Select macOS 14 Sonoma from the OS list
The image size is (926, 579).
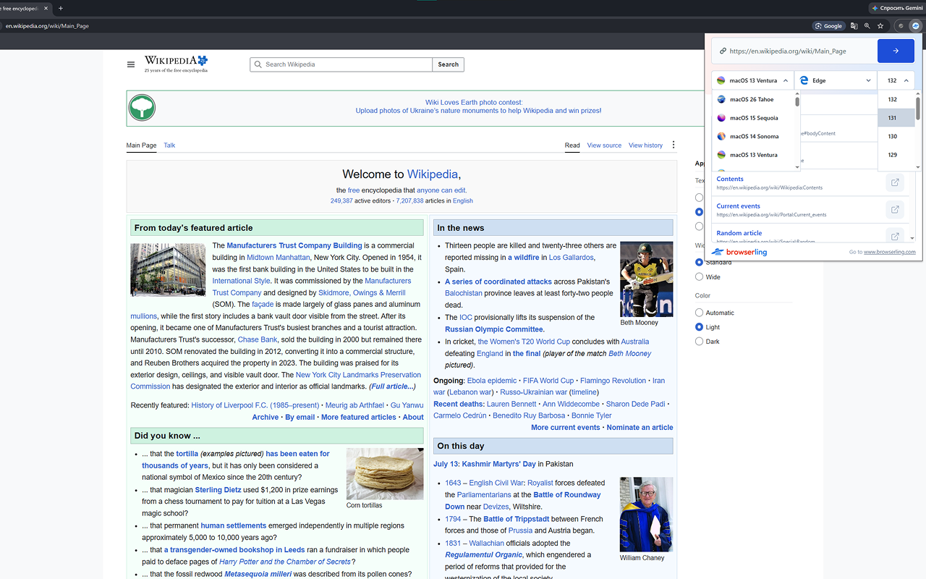pyautogui.click(x=753, y=136)
